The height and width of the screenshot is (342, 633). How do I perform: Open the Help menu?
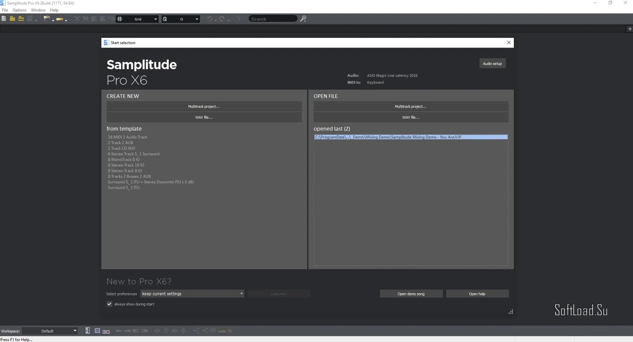54,10
